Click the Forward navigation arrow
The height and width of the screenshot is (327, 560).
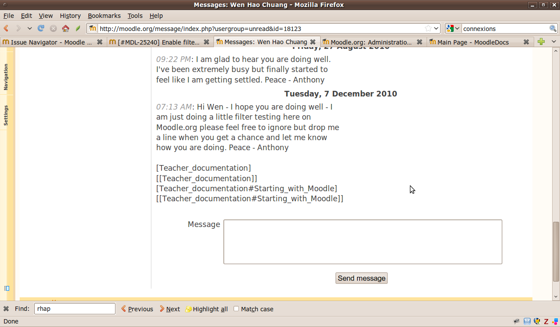[x=18, y=28]
